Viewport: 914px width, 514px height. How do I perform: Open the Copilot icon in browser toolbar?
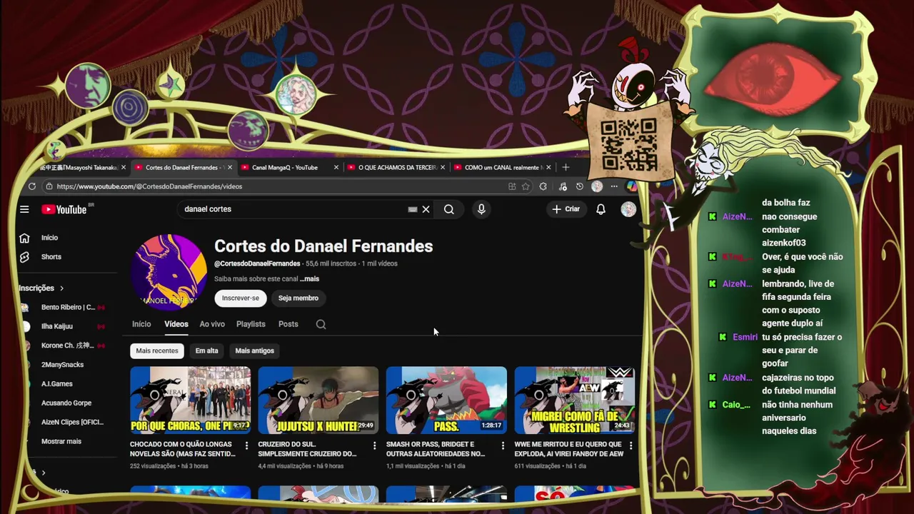pyautogui.click(x=631, y=186)
